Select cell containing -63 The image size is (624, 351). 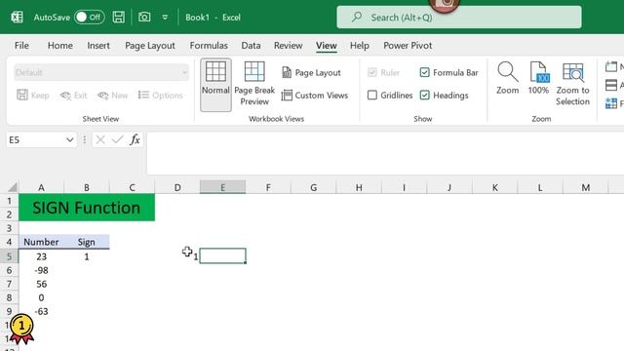[x=41, y=311]
